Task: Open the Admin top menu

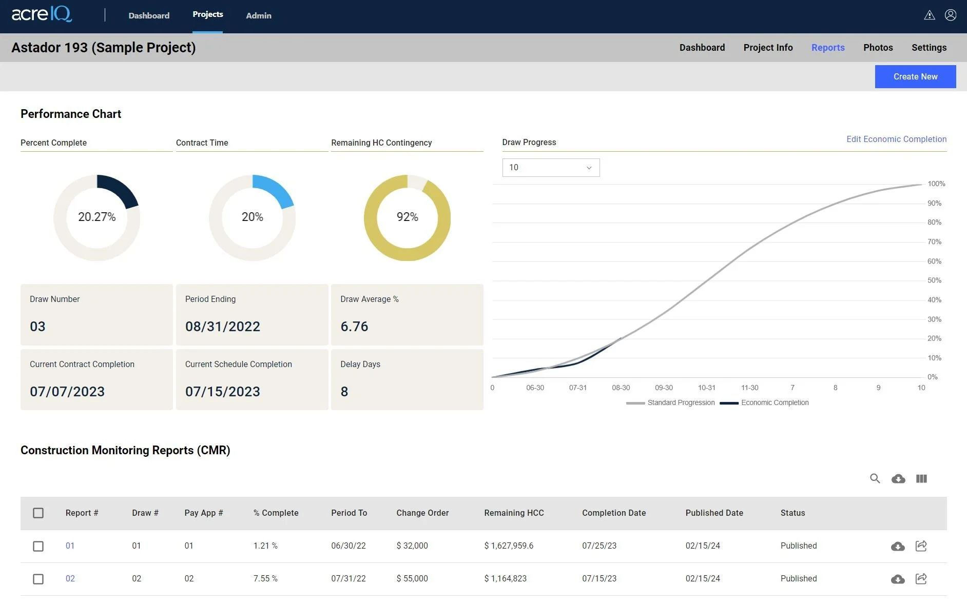Action: click(259, 15)
